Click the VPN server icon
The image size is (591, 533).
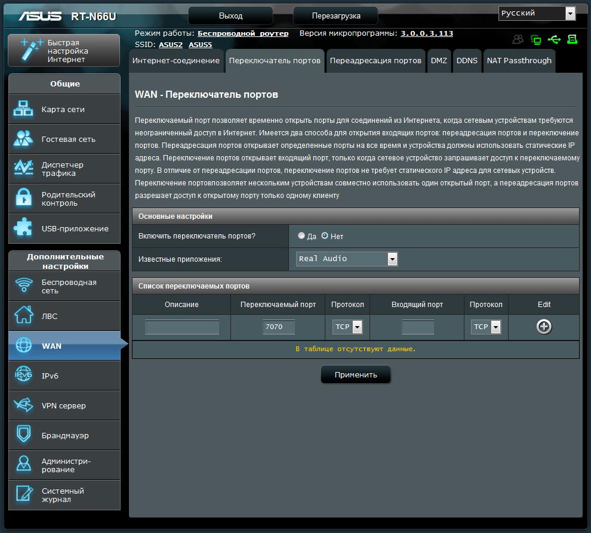point(23,405)
